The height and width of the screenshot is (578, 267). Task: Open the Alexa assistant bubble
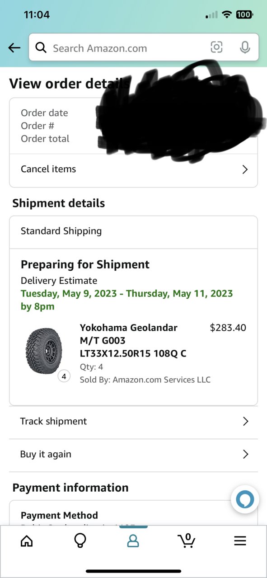coord(245,500)
